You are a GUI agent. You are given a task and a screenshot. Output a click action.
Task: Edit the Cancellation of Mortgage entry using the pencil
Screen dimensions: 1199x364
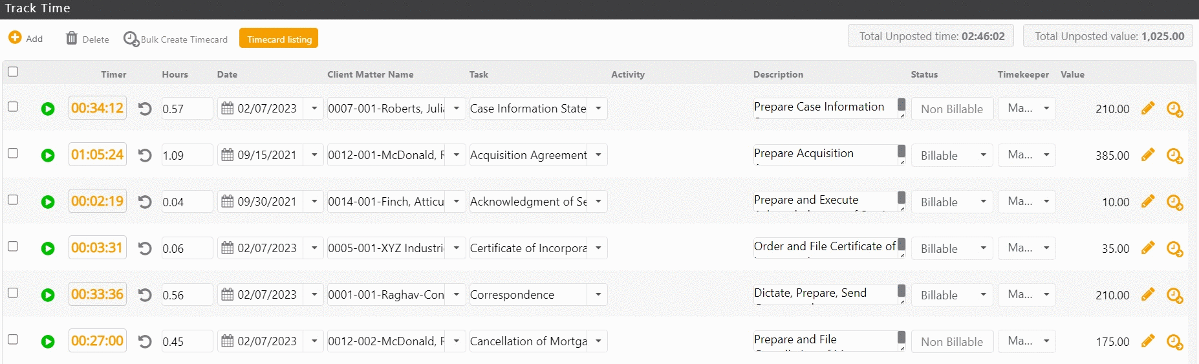pos(1148,341)
